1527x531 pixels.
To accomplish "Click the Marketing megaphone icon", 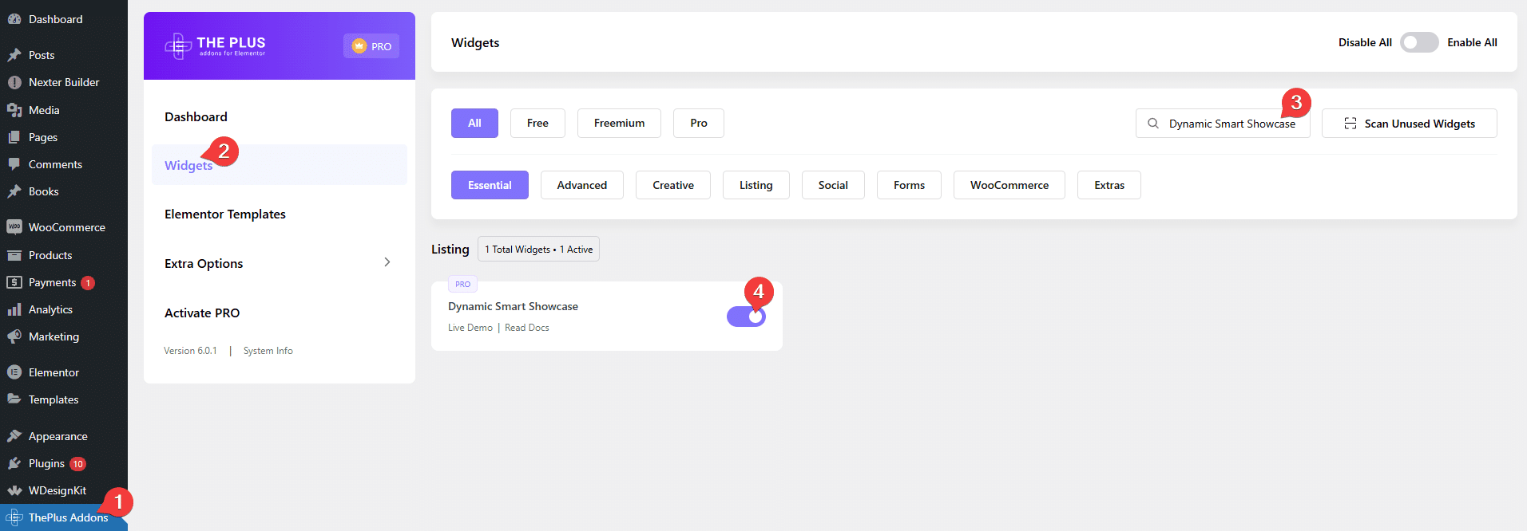I will click(x=14, y=336).
